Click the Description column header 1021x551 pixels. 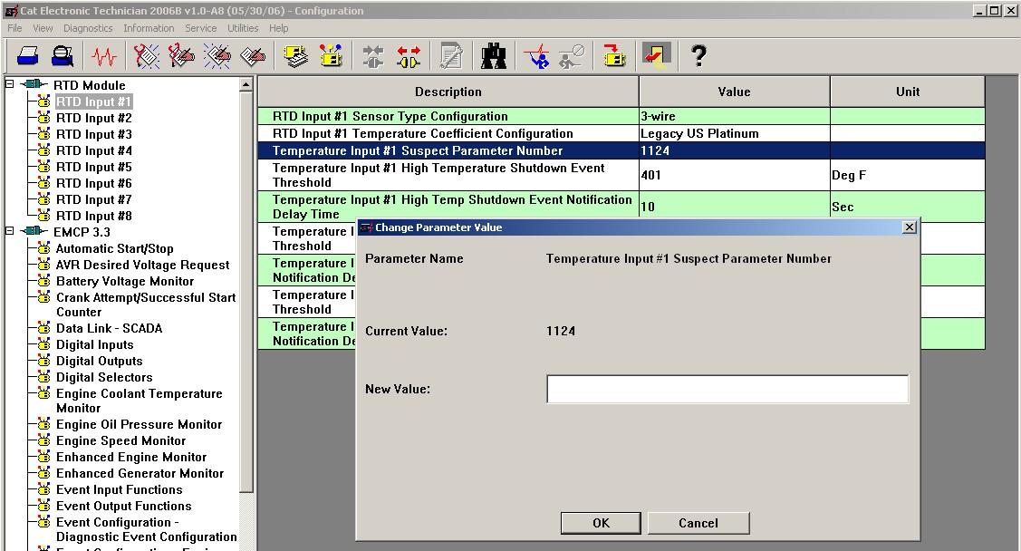[x=448, y=92]
